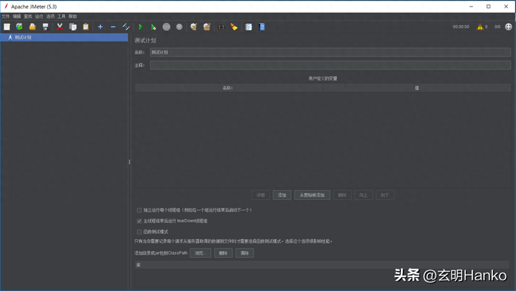The image size is (516, 291).
Task: Click the 添加 button under variables table
Action: 282,195
